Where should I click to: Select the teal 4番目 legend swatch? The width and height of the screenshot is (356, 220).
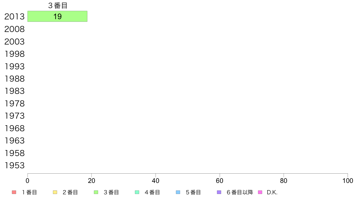pos(137,192)
